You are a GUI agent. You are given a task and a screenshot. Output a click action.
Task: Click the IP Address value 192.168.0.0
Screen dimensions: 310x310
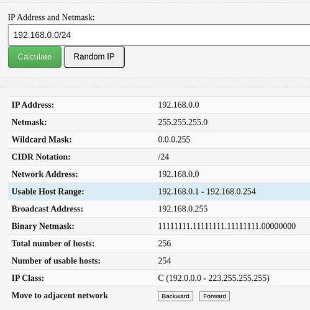(x=178, y=105)
